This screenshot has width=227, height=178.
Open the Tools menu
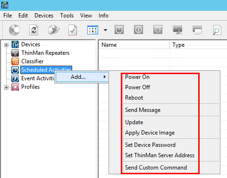click(67, 16)
